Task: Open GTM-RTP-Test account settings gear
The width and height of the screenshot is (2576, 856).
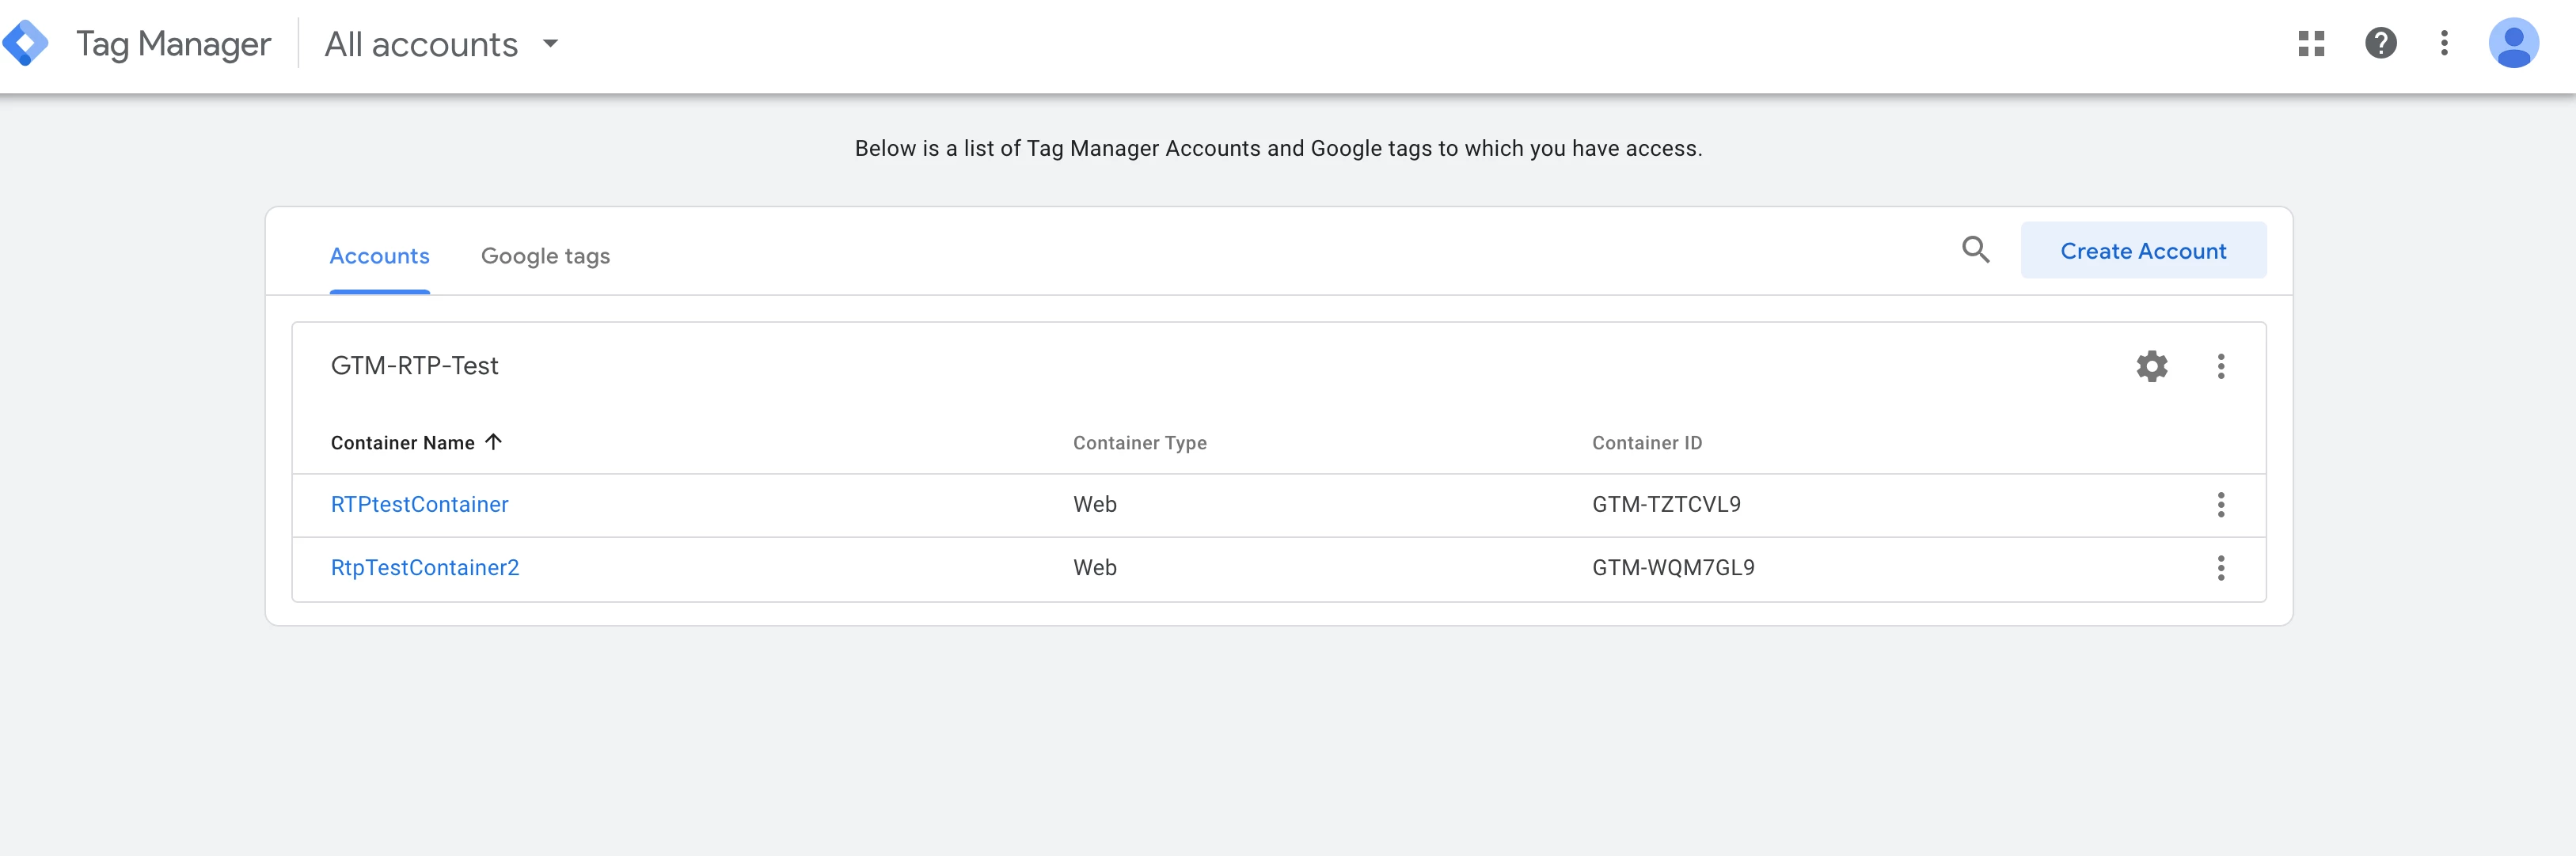Action: click(2152, 366)
